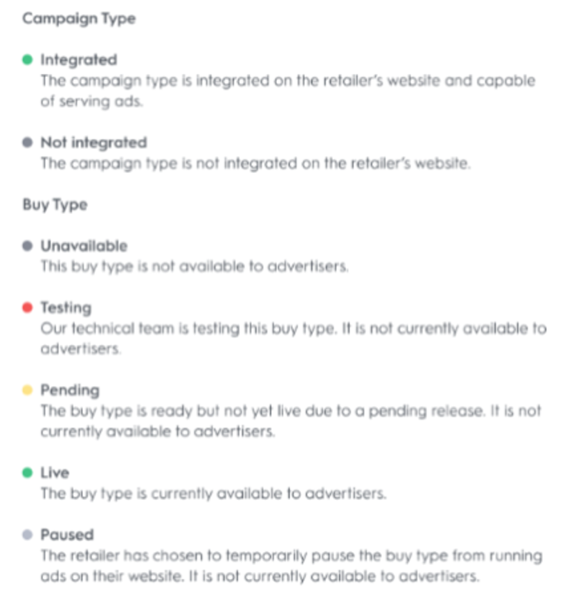The height and width of the screenshot is (597, 569).
Task: Click the light gray dot beside Paused
Action: (28, 535)
